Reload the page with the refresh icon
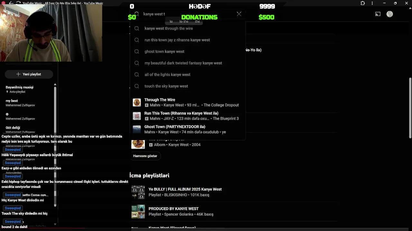 [18, 3]
